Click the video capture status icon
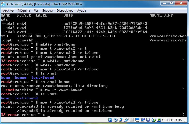 click(143, 120)
